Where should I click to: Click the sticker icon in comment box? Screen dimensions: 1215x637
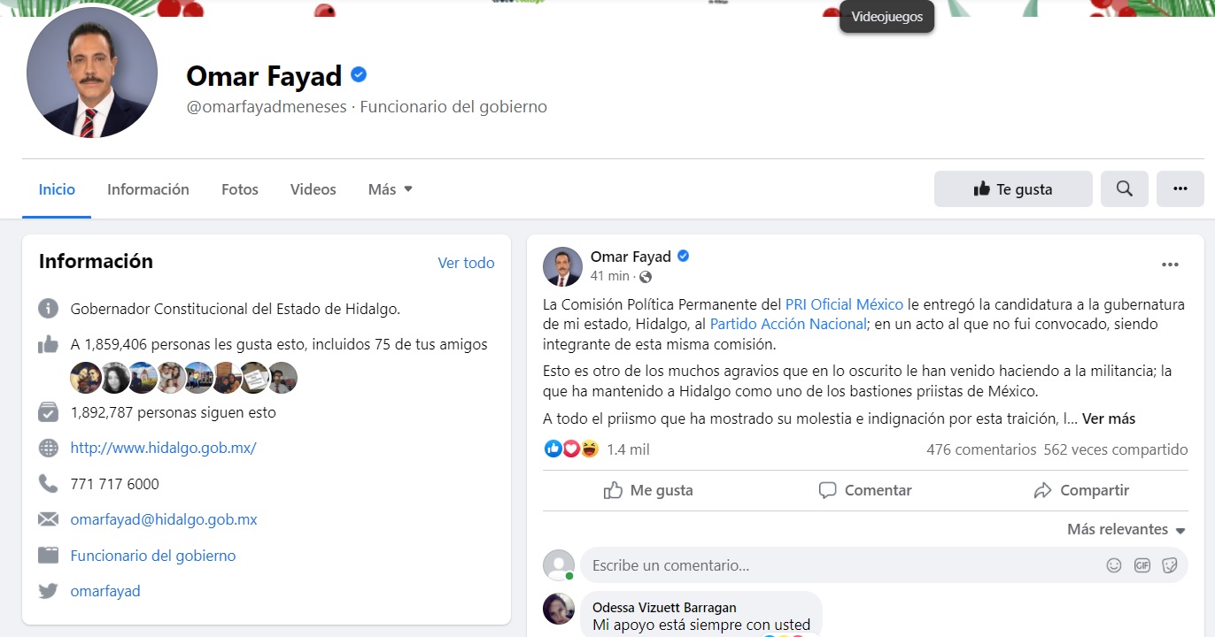(x=1169, y=565)
